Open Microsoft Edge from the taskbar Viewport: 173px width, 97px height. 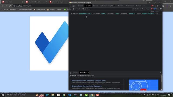click(x=47, y=95)
